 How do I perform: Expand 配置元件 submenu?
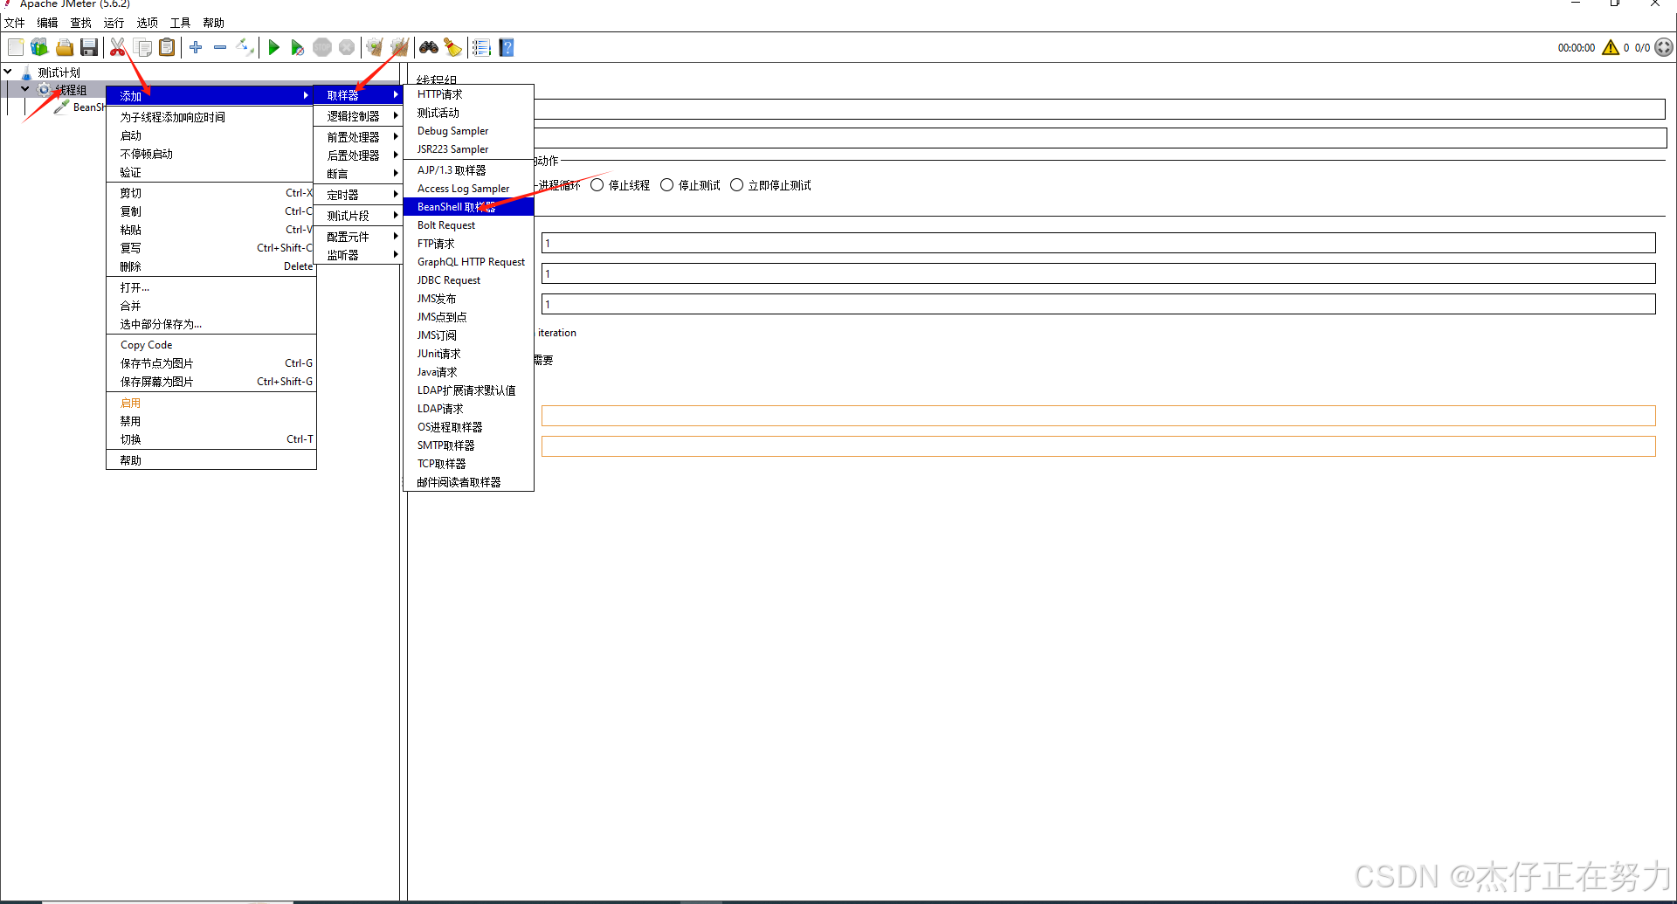359,236
